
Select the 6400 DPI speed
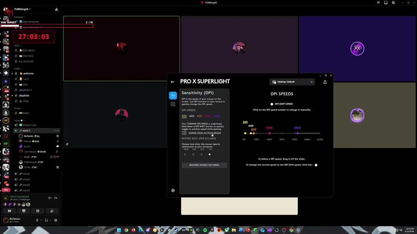pos(217,116)
